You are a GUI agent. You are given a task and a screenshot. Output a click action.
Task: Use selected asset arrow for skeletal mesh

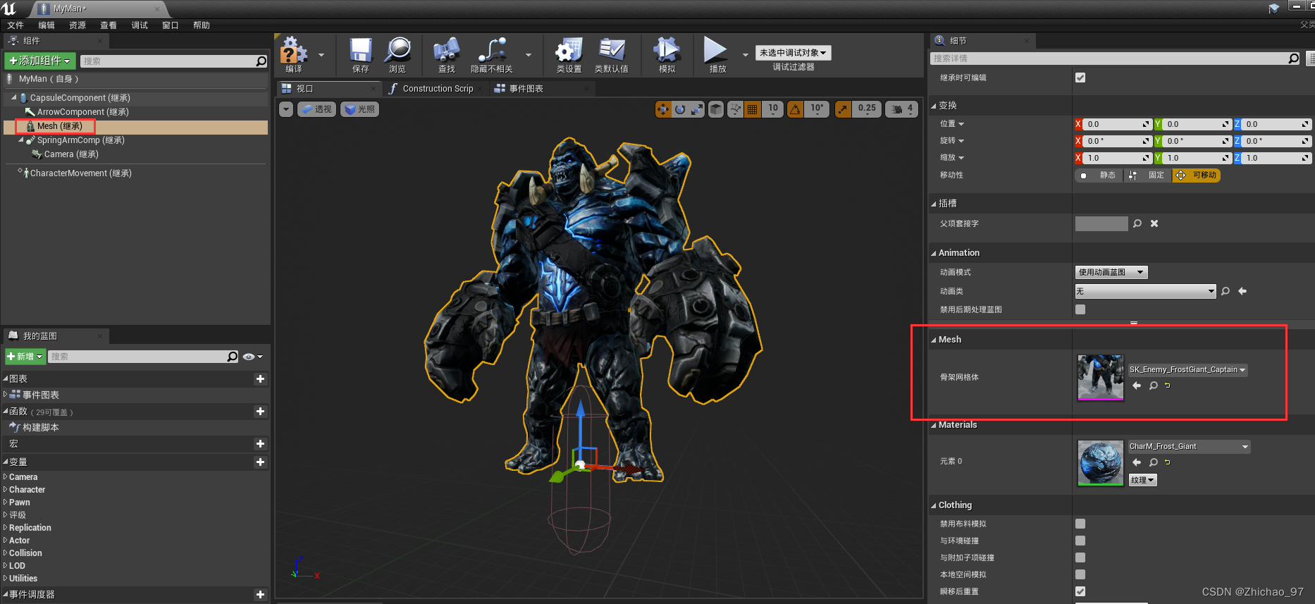click(1137, 386)
